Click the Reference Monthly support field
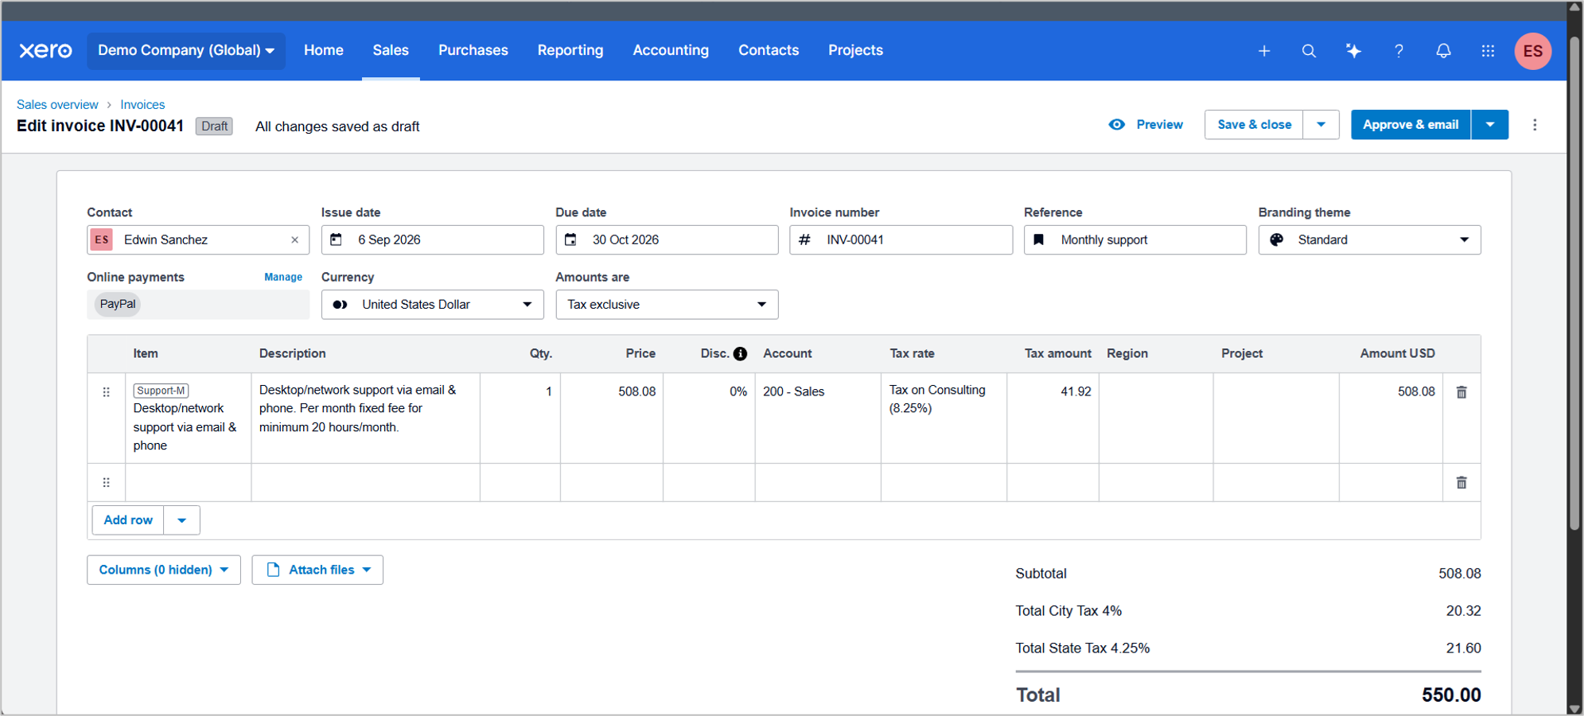Screen dimensions: 1584x716 [x=1134, y=239]
